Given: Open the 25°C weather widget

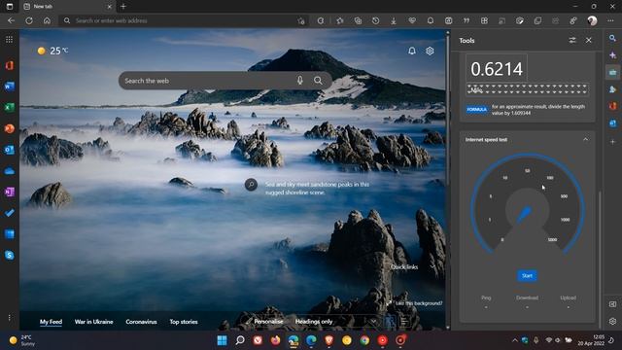Looking at the screenshot, I should tap(52, 51).
